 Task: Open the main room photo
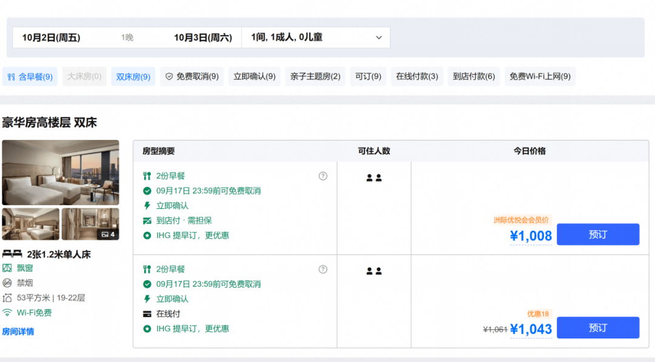(x=61, y=173)
